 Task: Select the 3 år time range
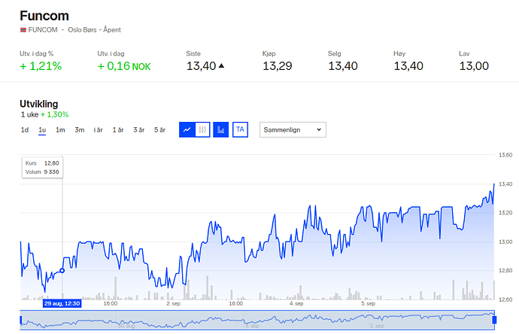click(x=139, y=130)
